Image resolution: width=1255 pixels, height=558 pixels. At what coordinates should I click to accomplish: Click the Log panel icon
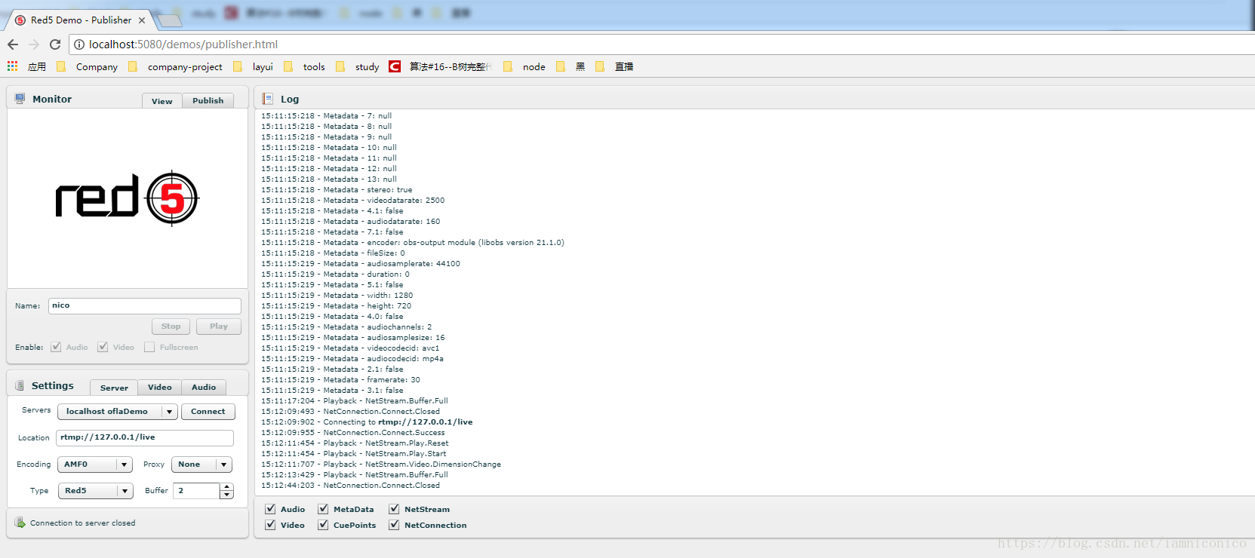(x=267, y=99)
